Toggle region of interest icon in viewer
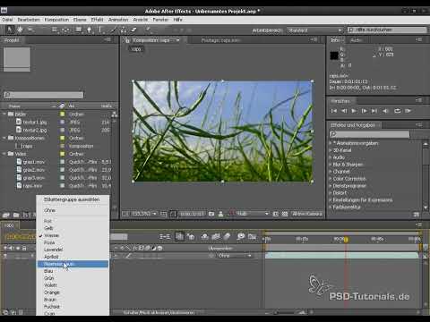The width and height of the screenshot is (430, 322). 276,214
